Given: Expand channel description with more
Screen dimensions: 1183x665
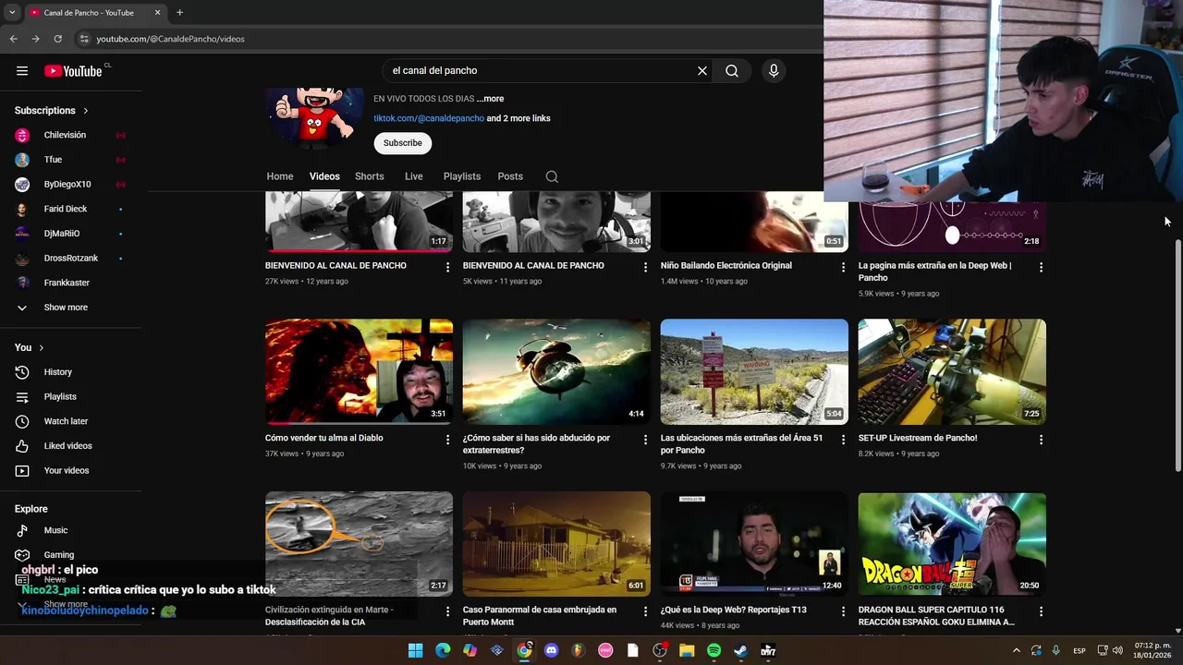Looking at the screenshot, I should pos(491,99).
